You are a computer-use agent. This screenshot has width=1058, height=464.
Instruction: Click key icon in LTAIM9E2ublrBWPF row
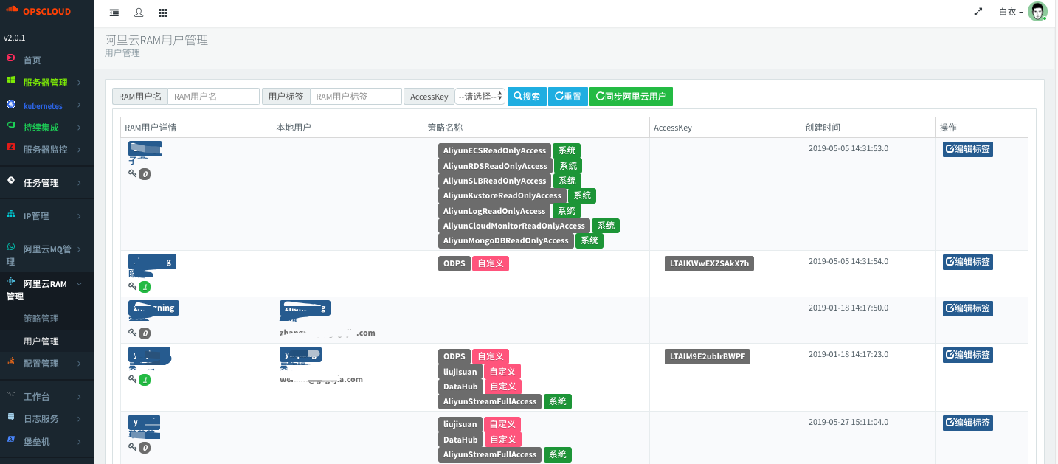point(133,379)
